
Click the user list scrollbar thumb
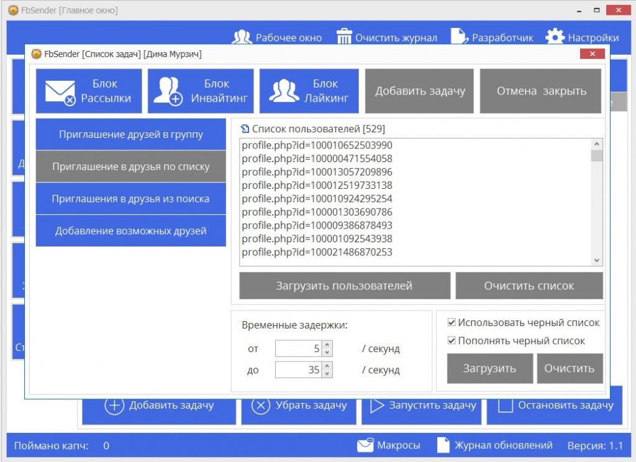[597, 156]
